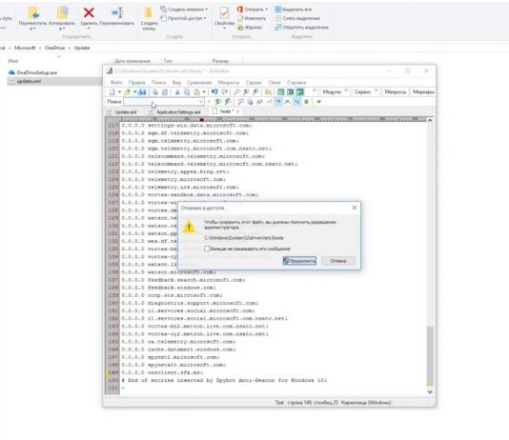Open the Правка menu
The width and height of the screenshot is (509, 440).
(136, 83)
